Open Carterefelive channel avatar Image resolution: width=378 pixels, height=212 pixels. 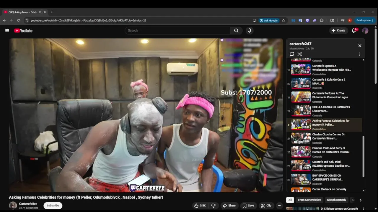[x=13, y=206]
